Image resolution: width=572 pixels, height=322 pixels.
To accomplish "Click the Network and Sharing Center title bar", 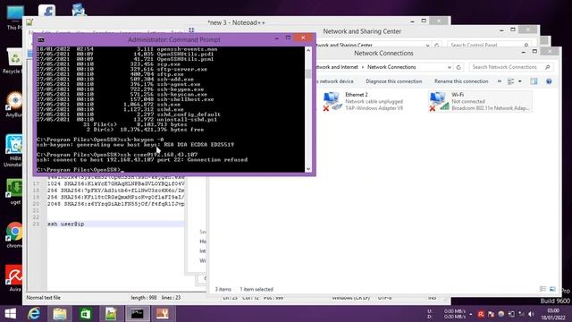I will coord(362,31).
